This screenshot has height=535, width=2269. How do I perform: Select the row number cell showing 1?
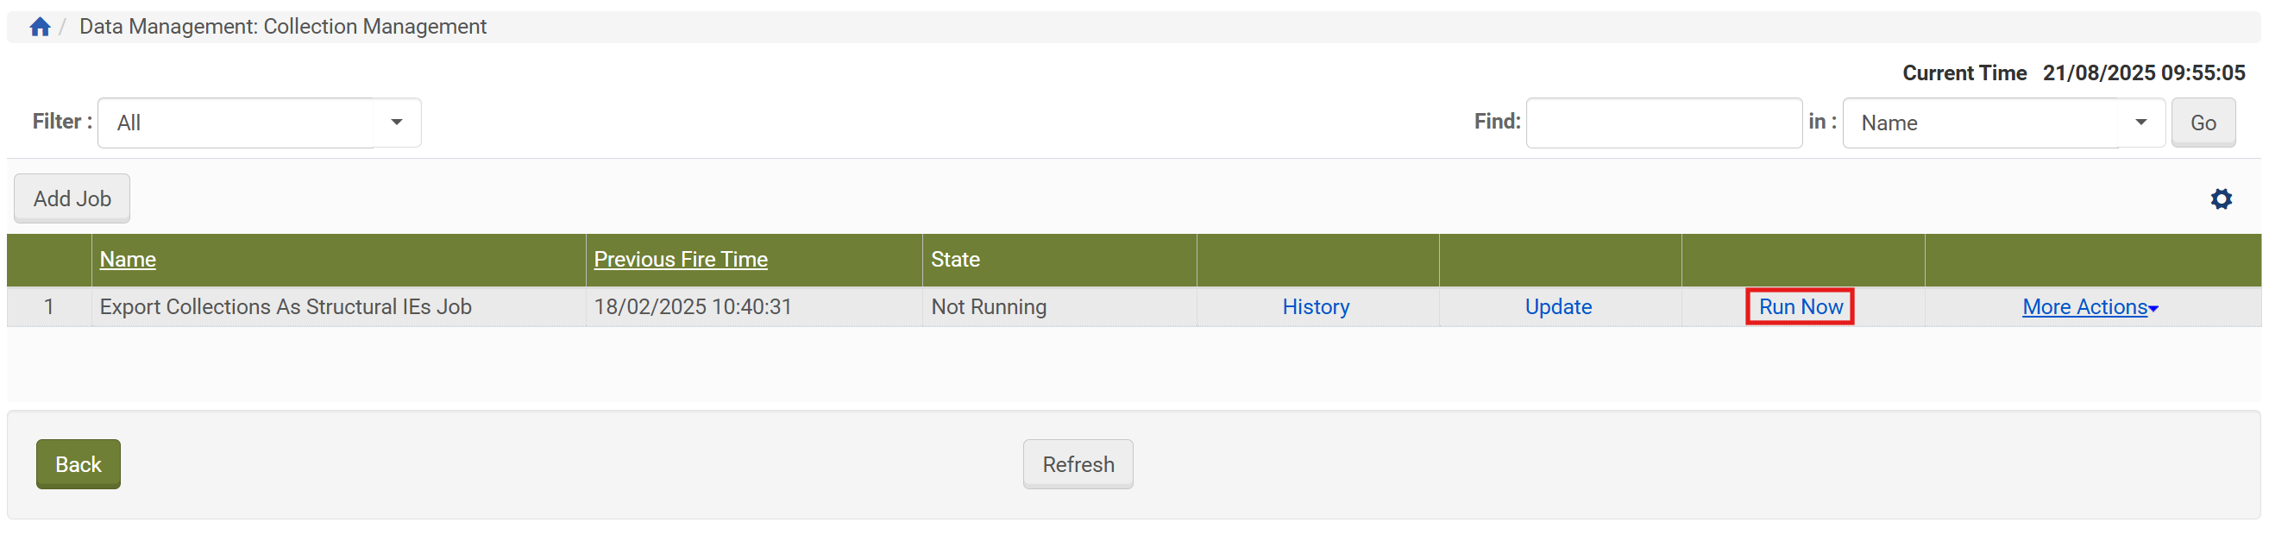pyautogui.click(x=48, y=306)
